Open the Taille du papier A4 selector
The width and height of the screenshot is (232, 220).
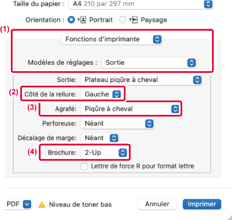coord(141,4)
